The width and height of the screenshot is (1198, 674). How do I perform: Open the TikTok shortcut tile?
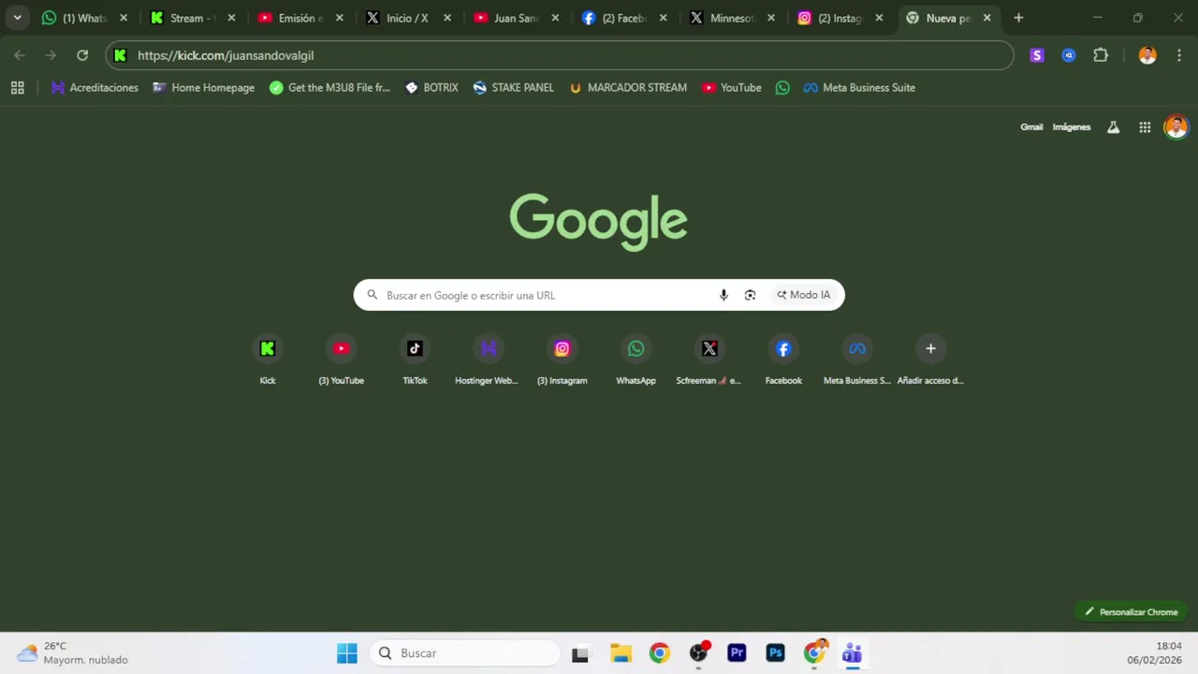pos(415,360)
